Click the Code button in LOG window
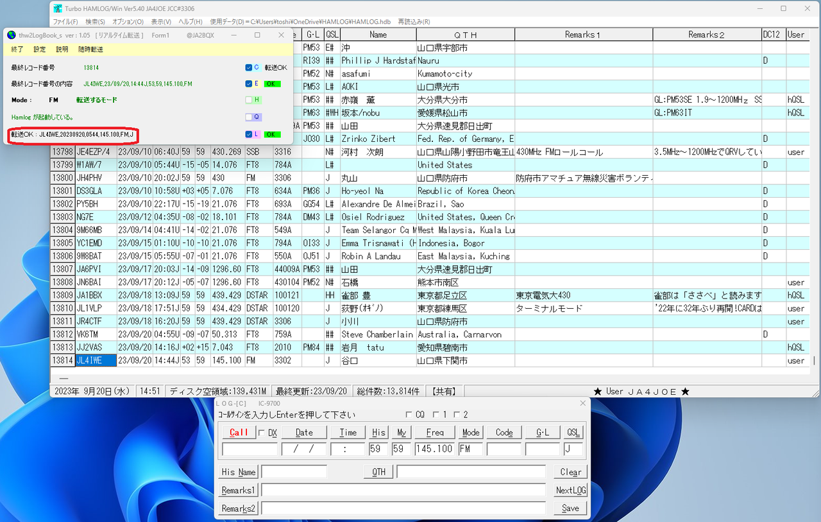Image resolution: width=821 pixels, height=522 pixels. [x=504, y=433]
